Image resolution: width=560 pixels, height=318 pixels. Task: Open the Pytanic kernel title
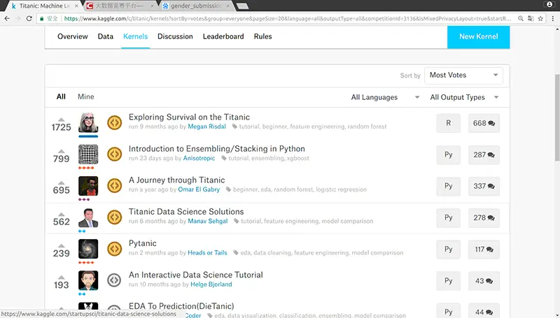point(143,243)
